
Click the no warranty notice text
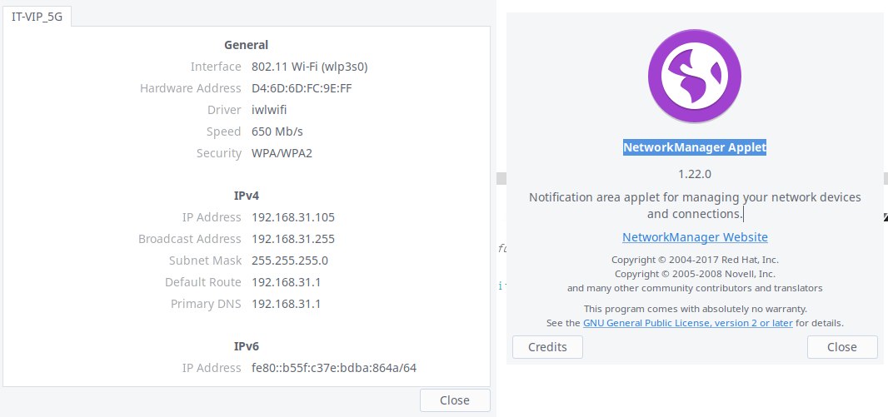[x=695, y=309]
